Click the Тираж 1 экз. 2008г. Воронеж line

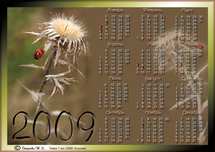[x=68, y=148]
